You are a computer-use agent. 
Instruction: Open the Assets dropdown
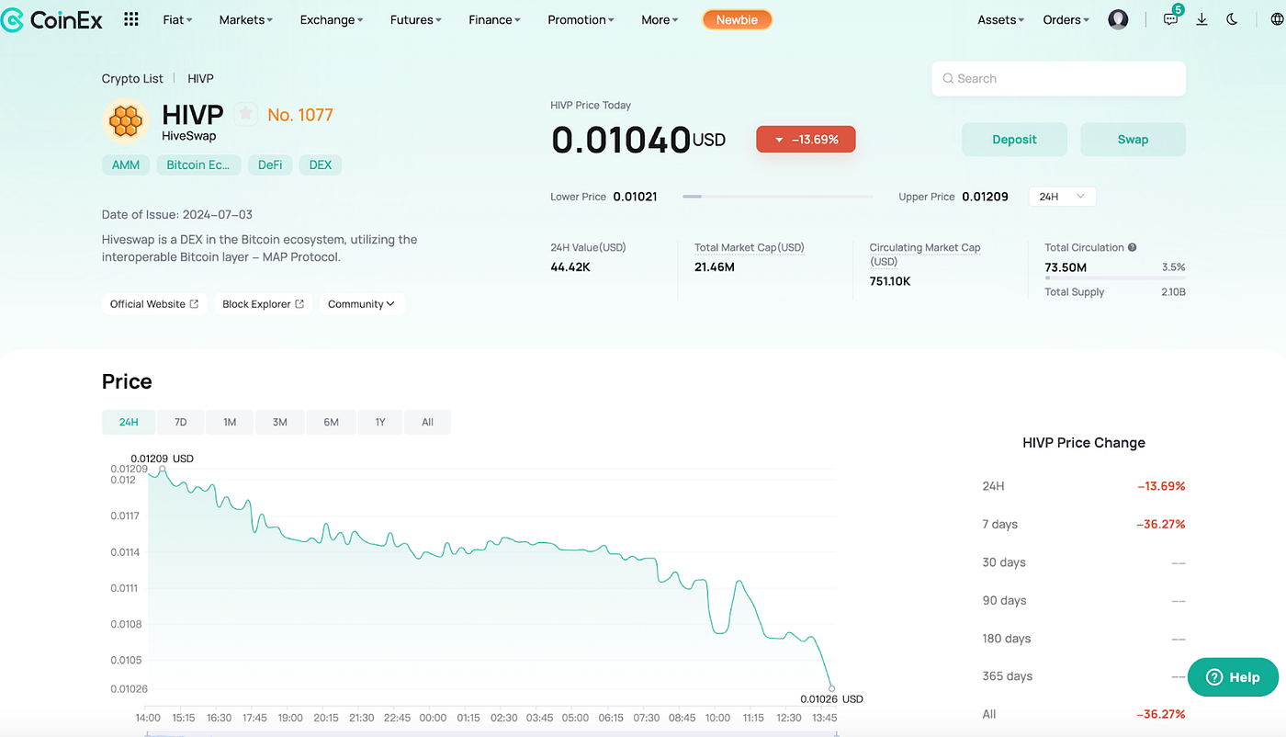(x=1000, y=19)
